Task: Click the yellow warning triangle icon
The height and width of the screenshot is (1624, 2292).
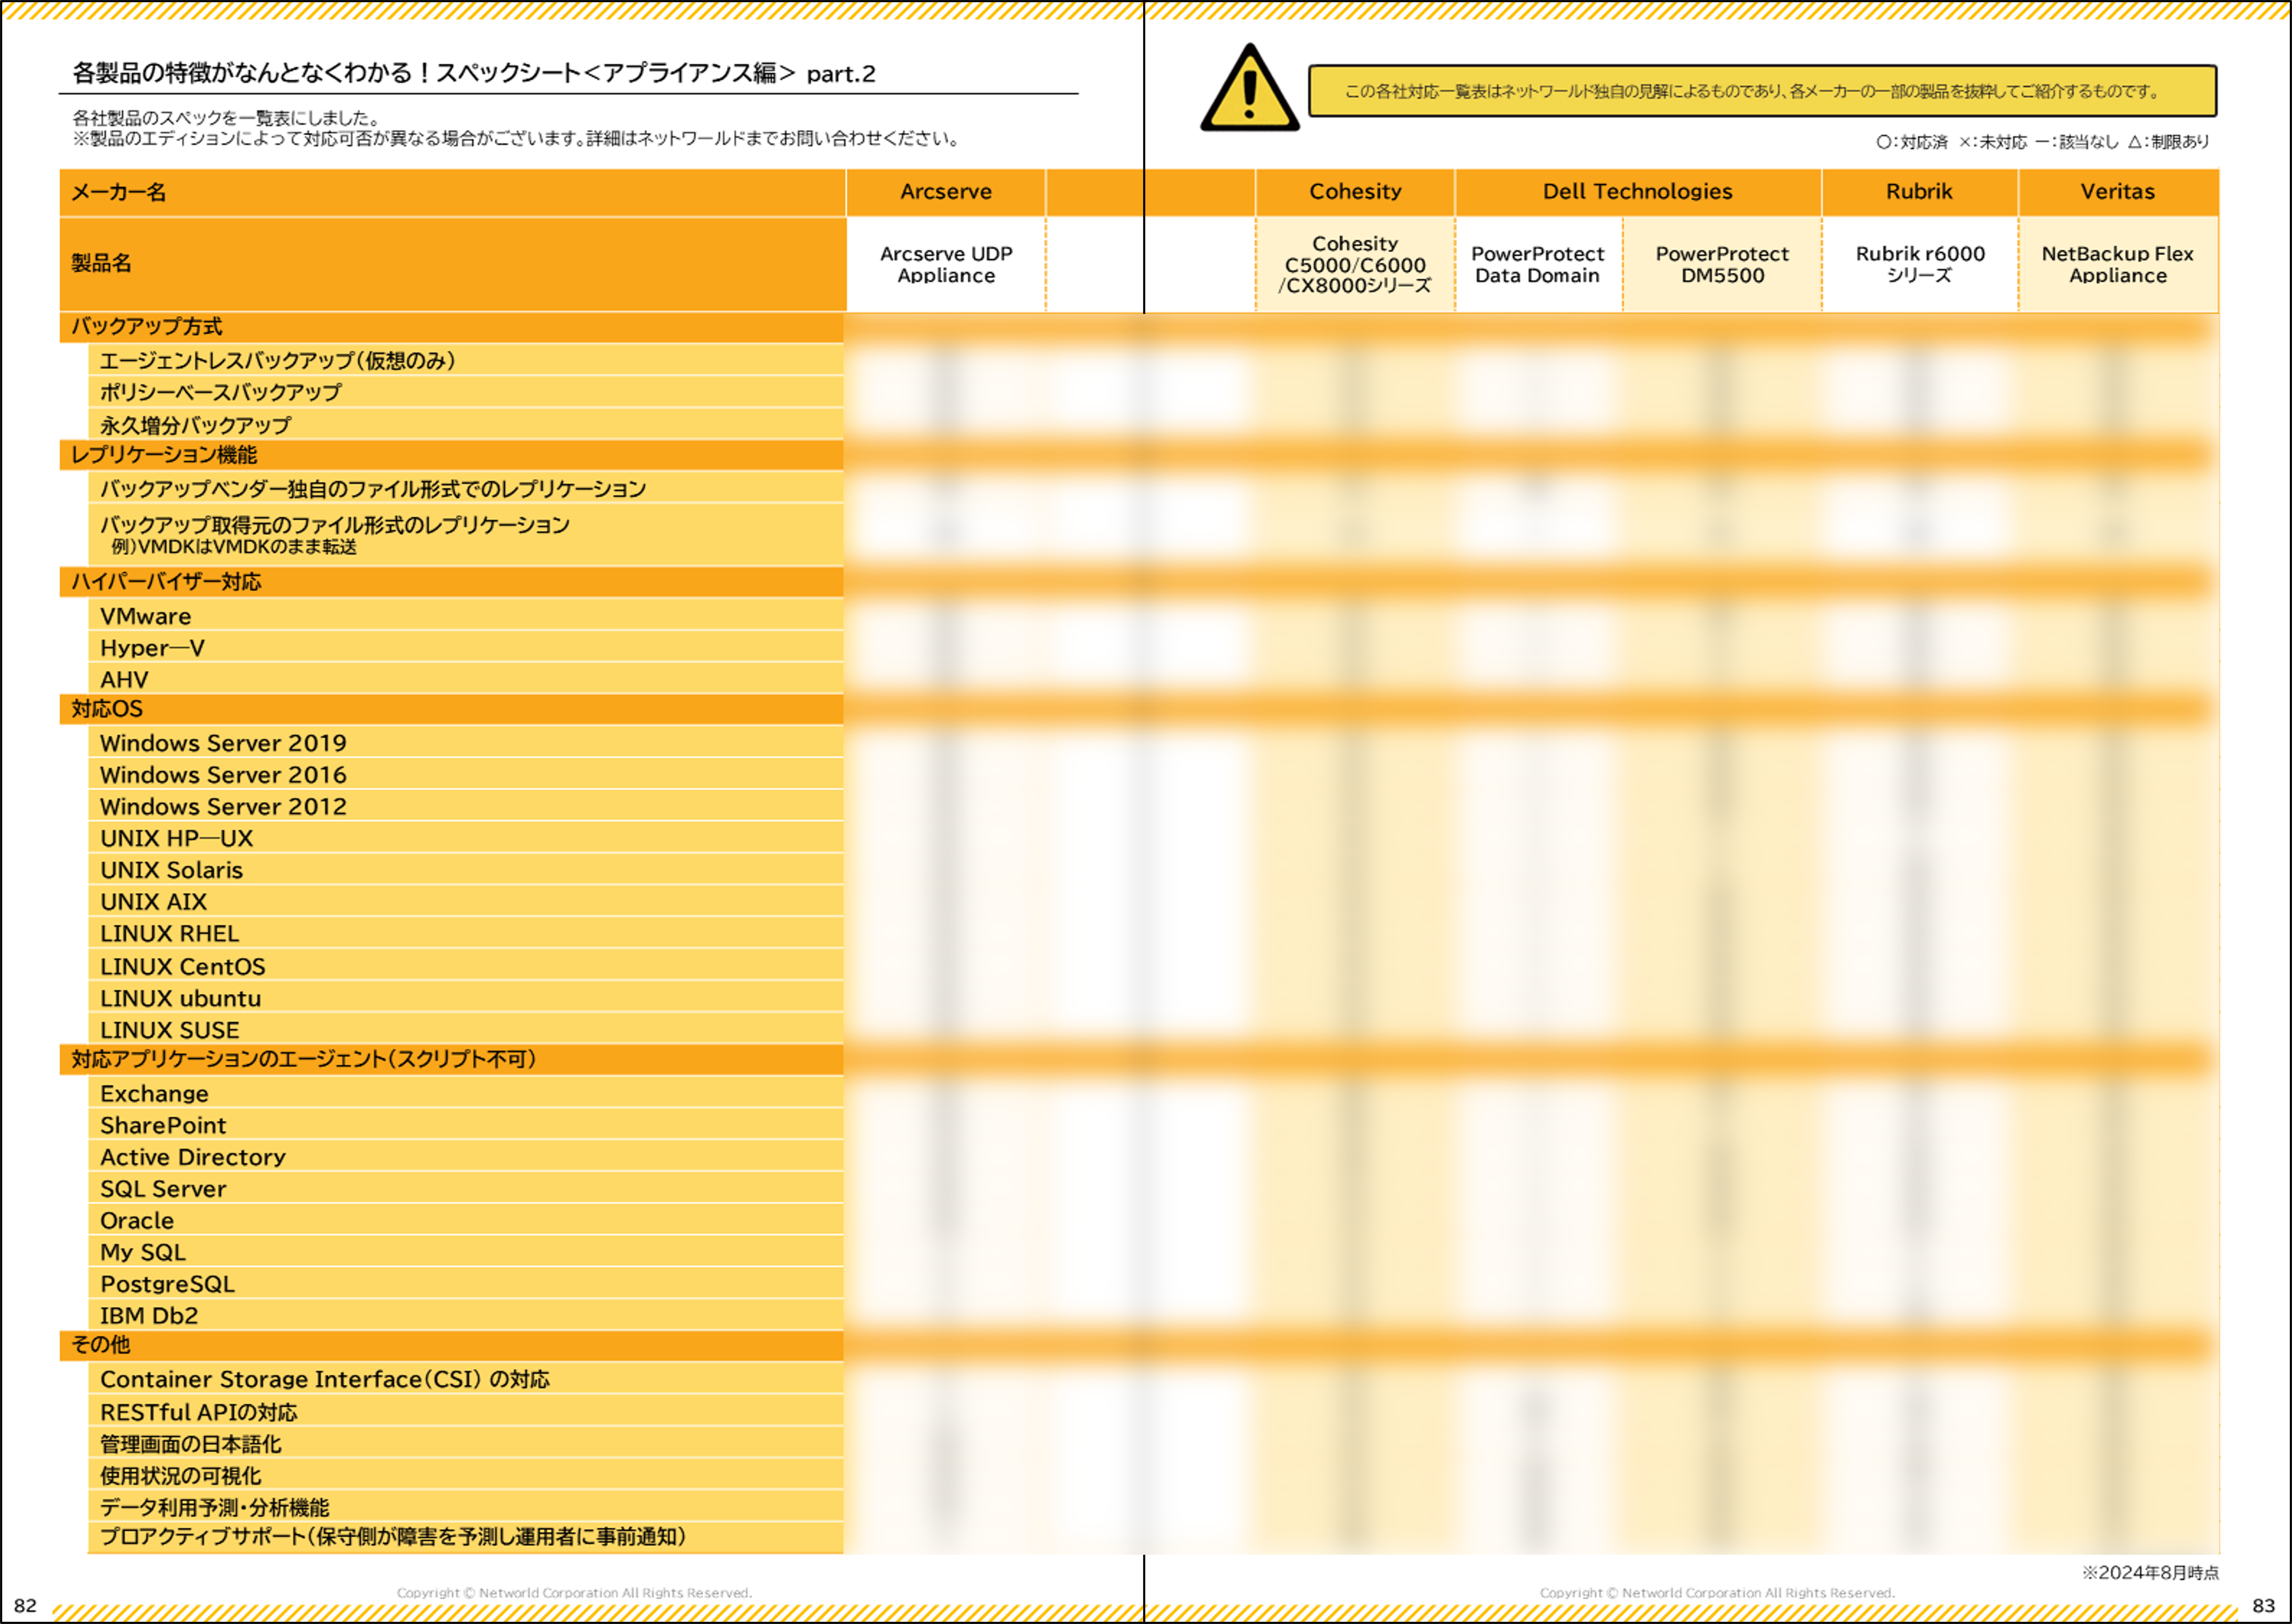Action: (1250, 89)
